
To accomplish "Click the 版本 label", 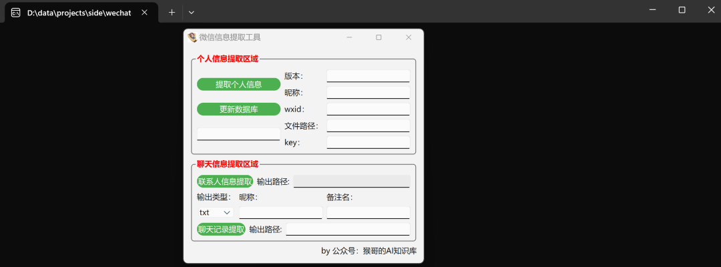I will pos(294,76).
